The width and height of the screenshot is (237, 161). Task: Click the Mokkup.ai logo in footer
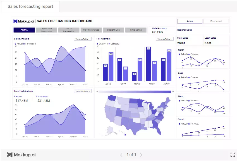[21, 155]
